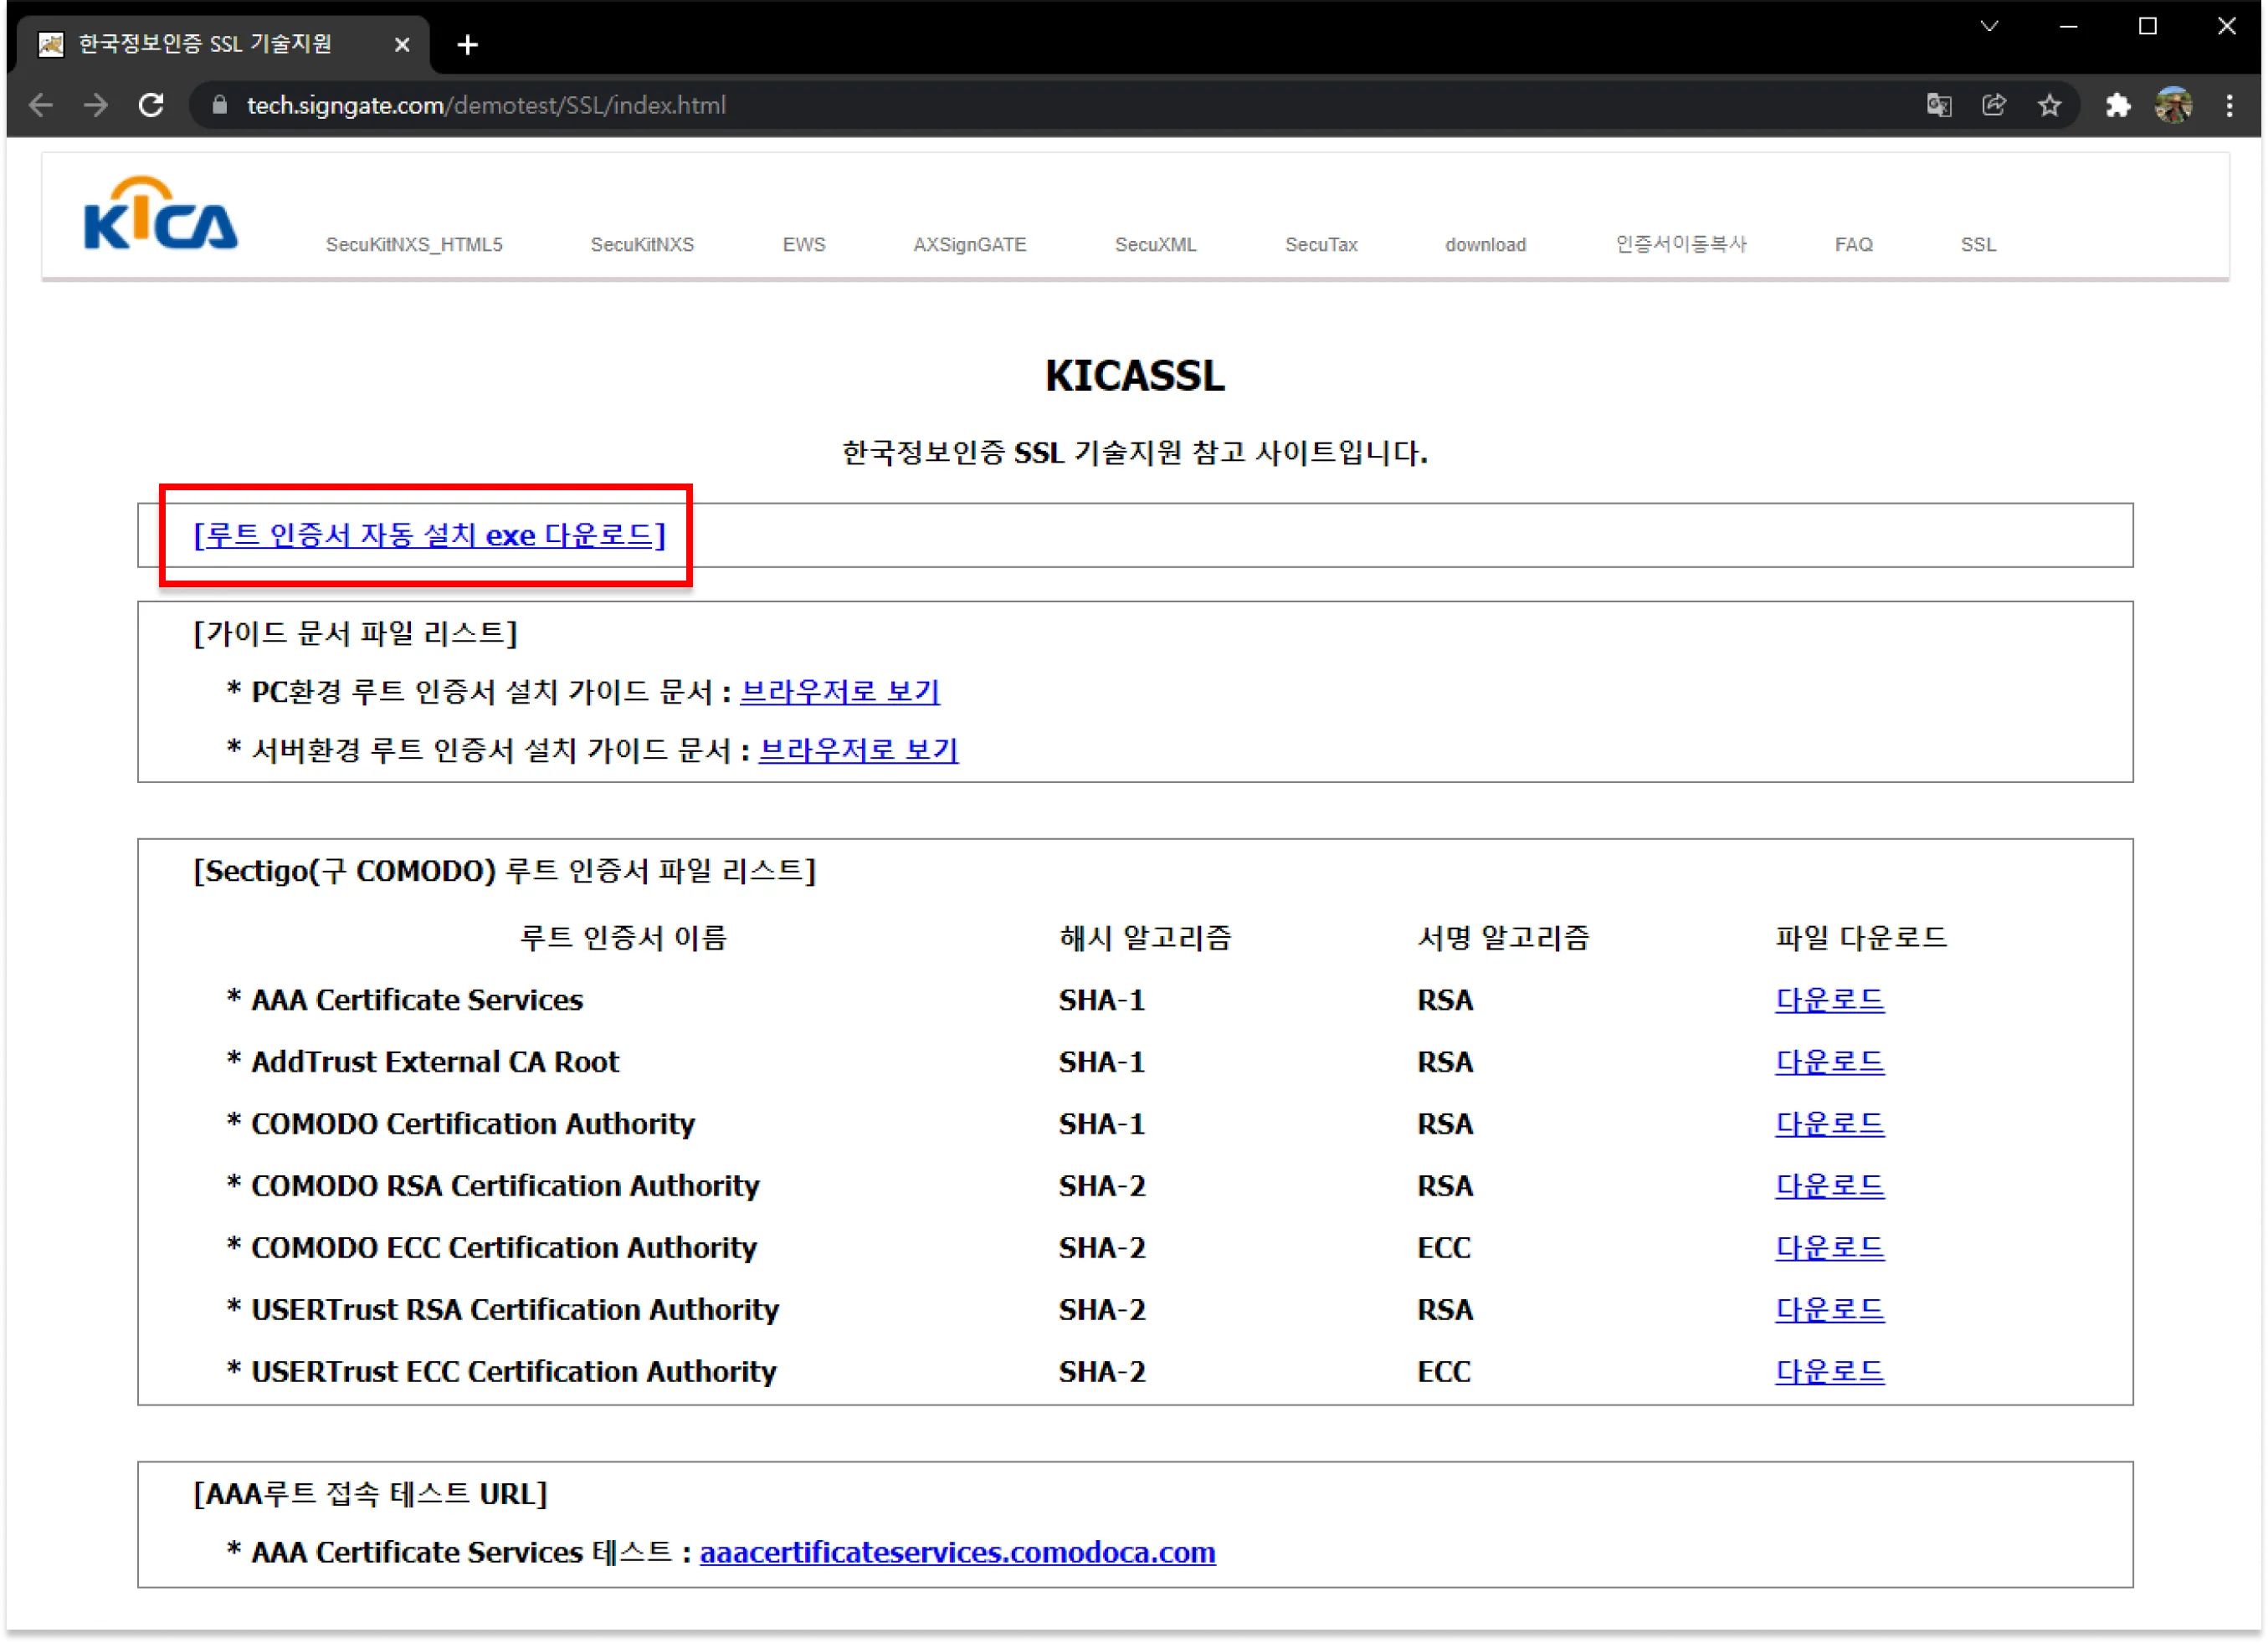The height and width of the screenshot is (1643, 2268).
Task: Click 루트 인증서 자동 설치 exe 다운로드 link
Action: 429,535
